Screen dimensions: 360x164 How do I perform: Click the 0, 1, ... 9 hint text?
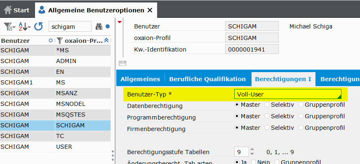280,152
